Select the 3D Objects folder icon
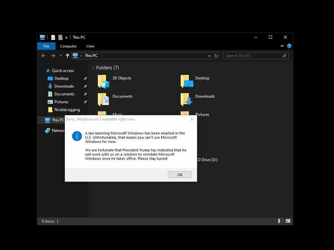The width and height of the screenshot is (334, 250). pyautogui.click(x=103, y=81)
